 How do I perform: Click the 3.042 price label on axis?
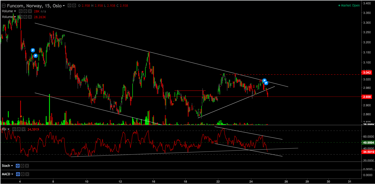[x=366, y=73]
